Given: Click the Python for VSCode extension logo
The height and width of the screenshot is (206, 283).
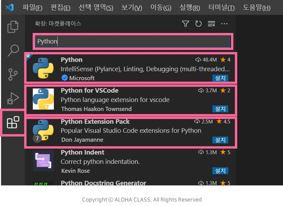Looking at the screenshot, I should pos(43,99).
